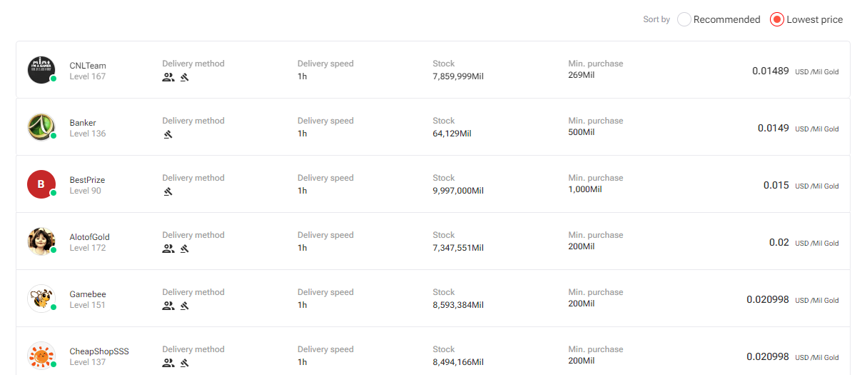
Task: Click CheapShopSSS face-to-face trade icon
Action: point(168,363)
